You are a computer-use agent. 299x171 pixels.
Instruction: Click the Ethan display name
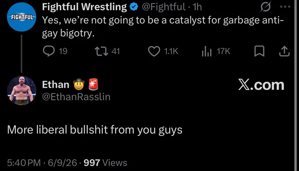tap(55, 85)
